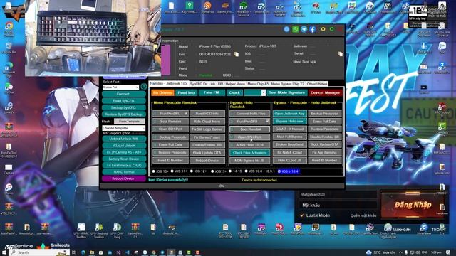Click the MDM Bypass No JB button
The width and height of the screenshot is (456, 256).
(250, 160)
